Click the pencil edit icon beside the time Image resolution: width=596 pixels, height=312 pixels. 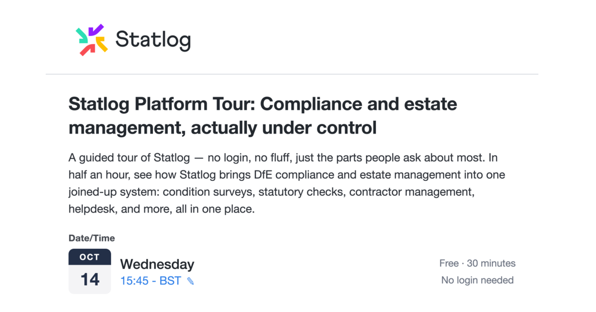(x=190, y=281)
